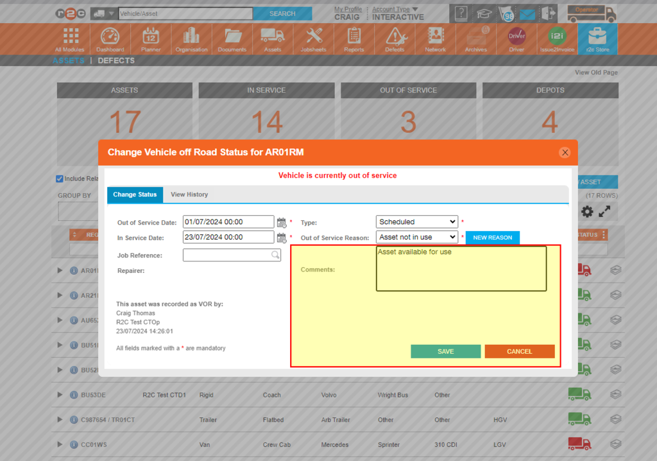Image resolution: width=657 pixels, height=461 pixels.
Task: Open the Organisation module
Action: click(191, 39)
